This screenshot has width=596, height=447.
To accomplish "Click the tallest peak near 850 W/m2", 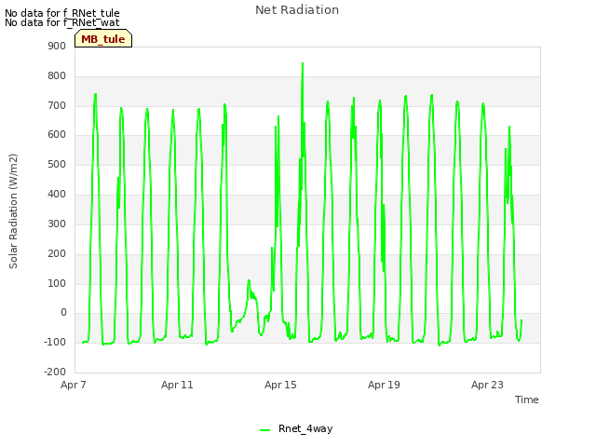I will [303, 64].
